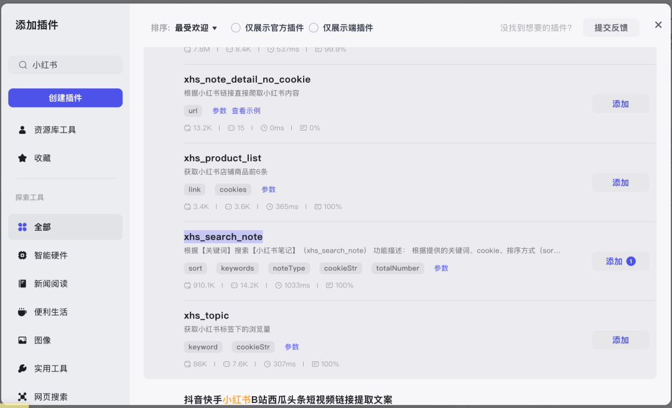Click 获取小红书标签下的浏览量 description
Screen dimensions: 672x408
click(x=227, y=330)
